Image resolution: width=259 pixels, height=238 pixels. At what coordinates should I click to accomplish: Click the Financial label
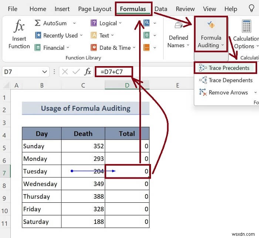tap(54, 48)
